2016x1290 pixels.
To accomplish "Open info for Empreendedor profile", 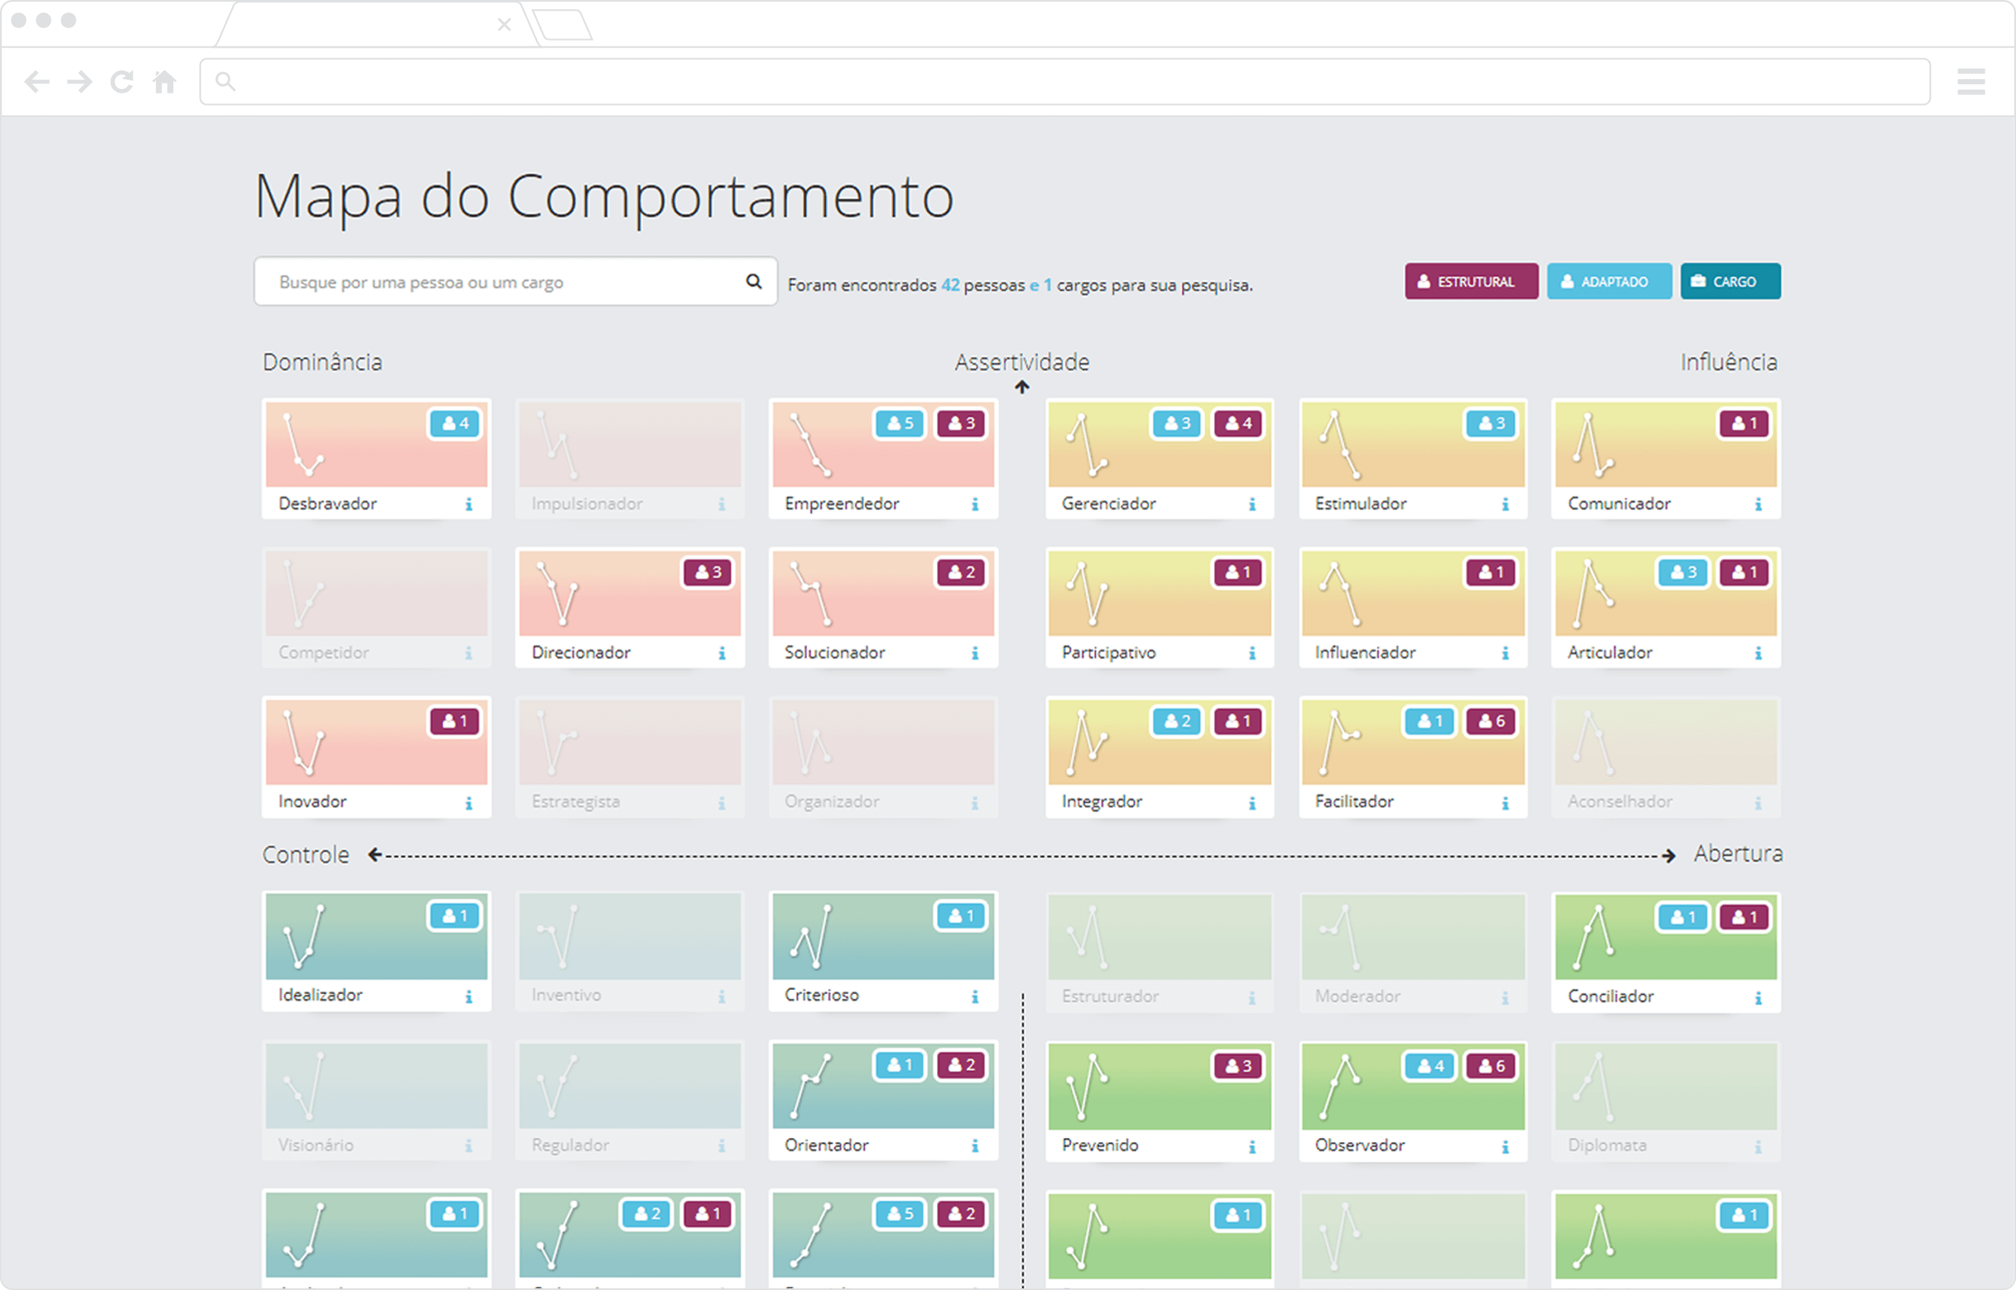I will 975,504.
